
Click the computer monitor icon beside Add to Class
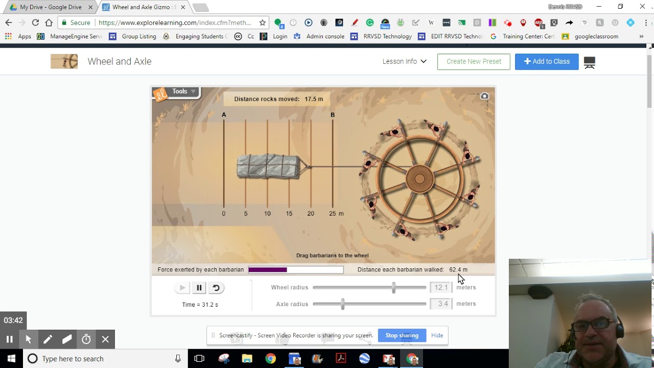589,62
